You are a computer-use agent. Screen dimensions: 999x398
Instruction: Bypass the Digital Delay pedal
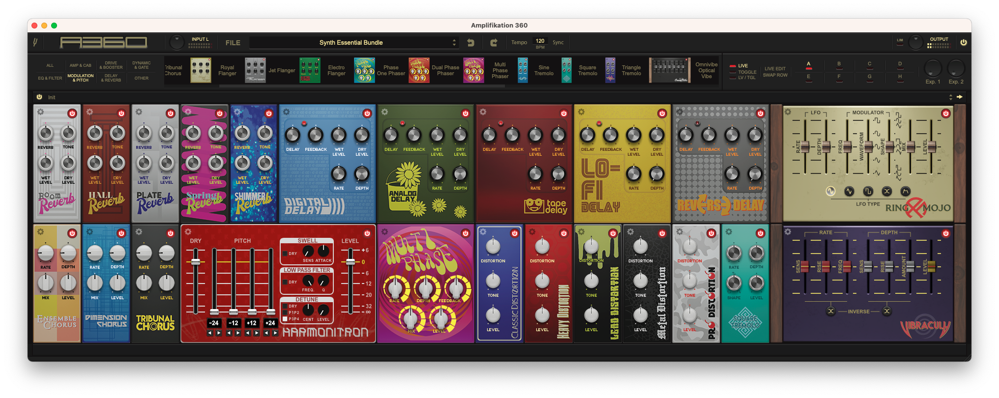coord(367,113)
